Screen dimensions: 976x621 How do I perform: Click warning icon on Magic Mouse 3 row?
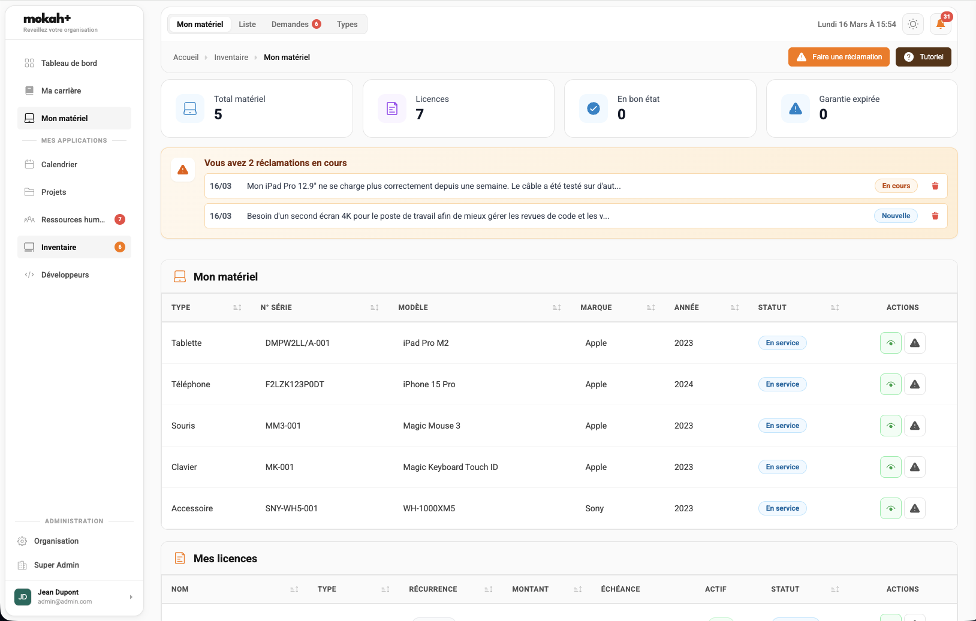[914, 426]
